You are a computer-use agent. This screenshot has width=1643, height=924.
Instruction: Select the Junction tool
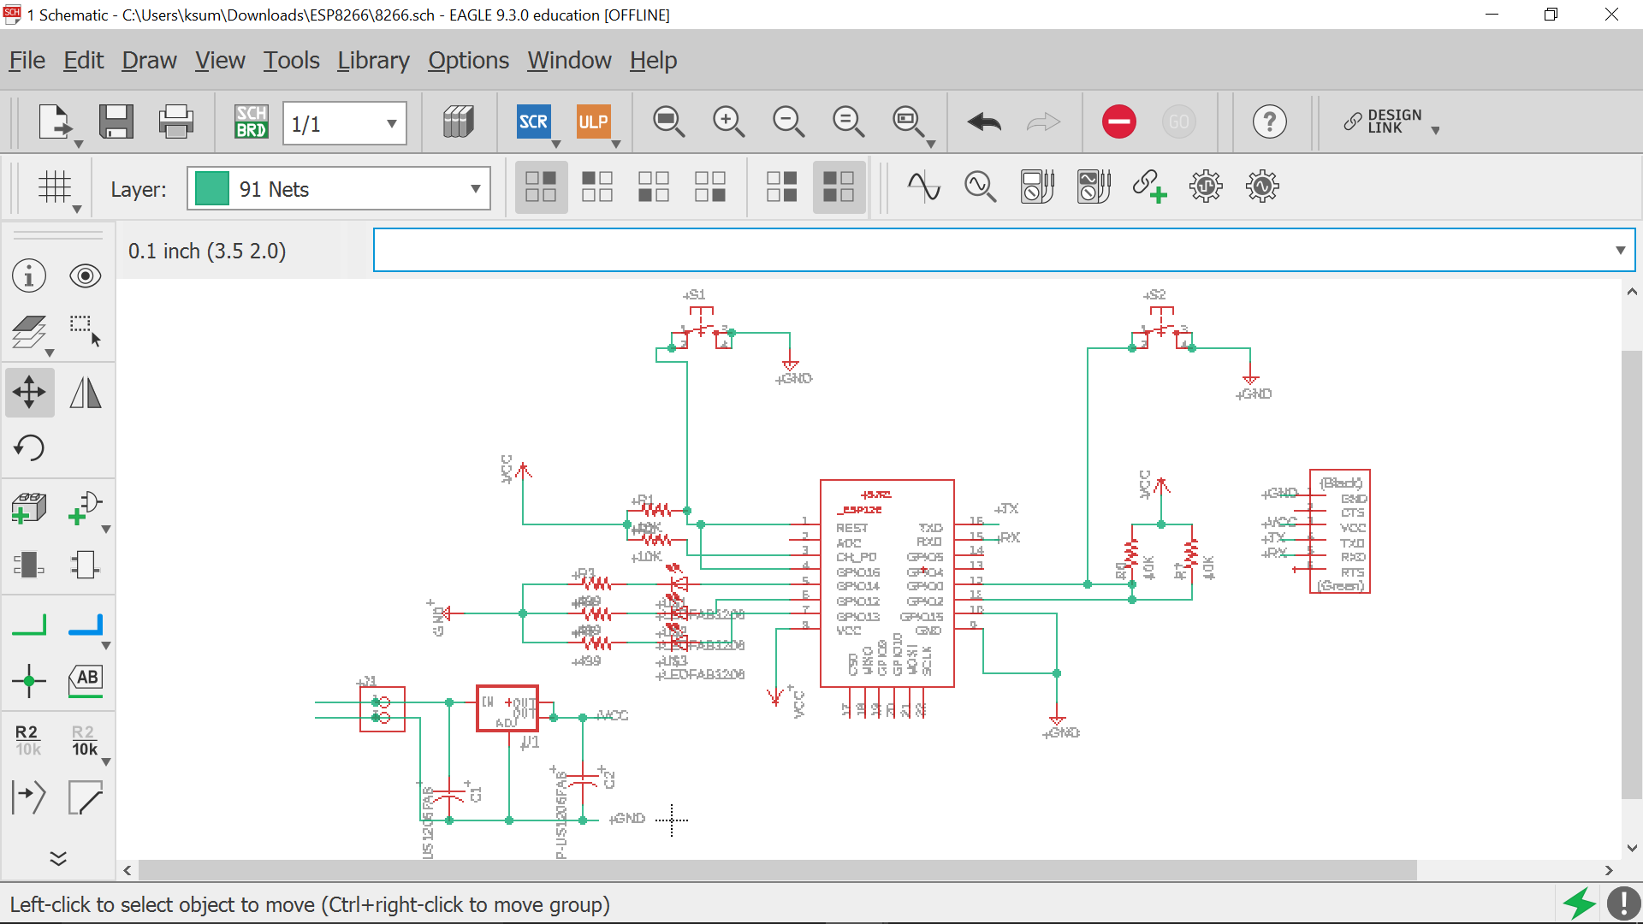(x=29, y=681)
